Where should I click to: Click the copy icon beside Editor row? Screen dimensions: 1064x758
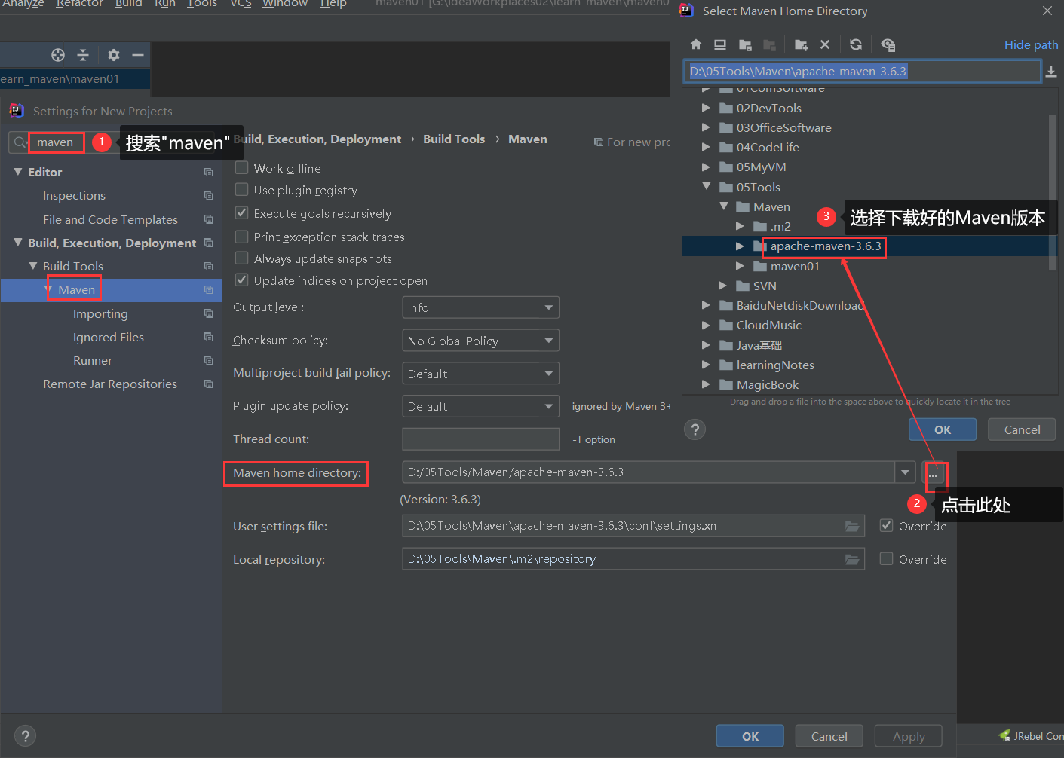pos(208,173)
